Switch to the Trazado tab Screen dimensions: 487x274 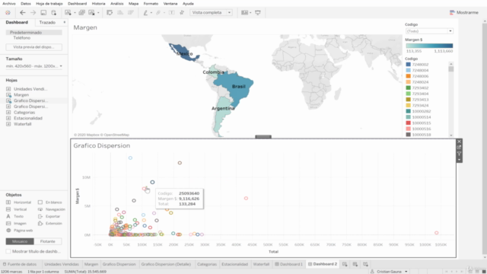click(x=47, y=22)
